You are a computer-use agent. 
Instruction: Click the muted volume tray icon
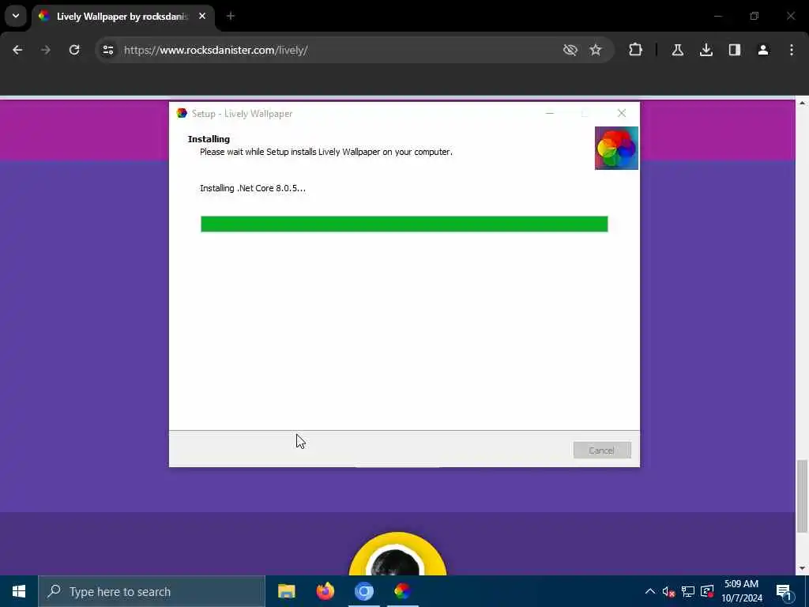pyautogui.click(x=668, y=591)
